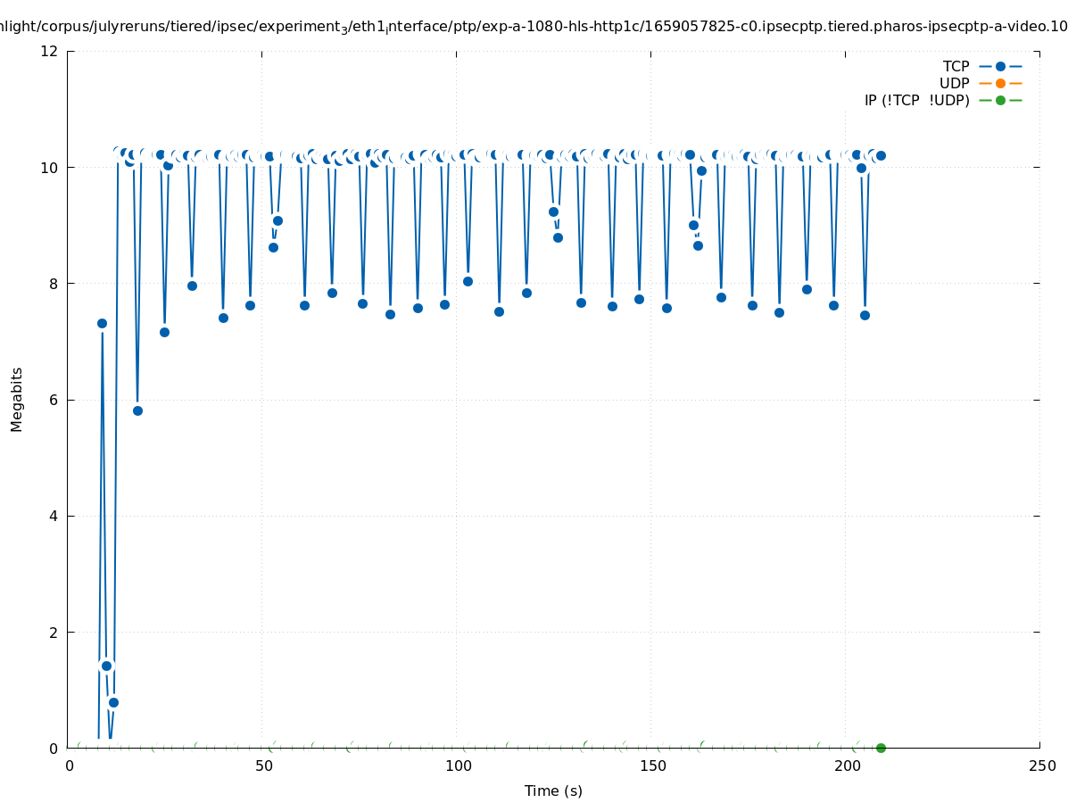Click the blue TCP legend marker
The height and width of the screenshot is (803, 1068).
pyautogui.click(x=1000, y=66)
